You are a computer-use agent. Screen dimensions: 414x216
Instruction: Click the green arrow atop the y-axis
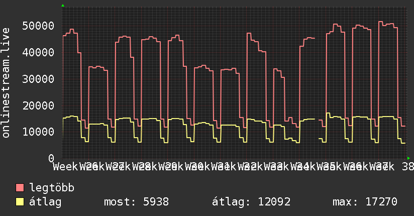pyautogui.click(x=63, y=6)
